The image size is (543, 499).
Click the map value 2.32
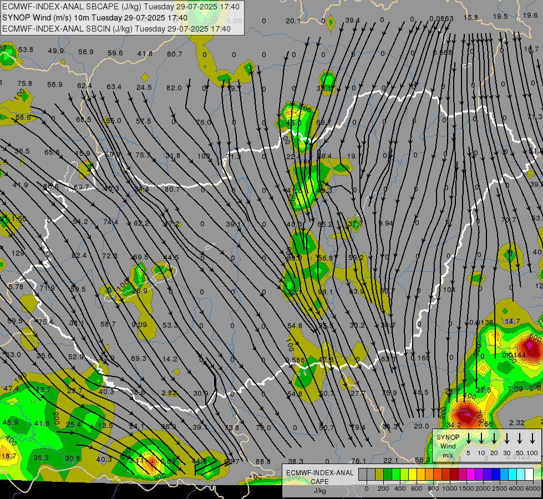517,423
